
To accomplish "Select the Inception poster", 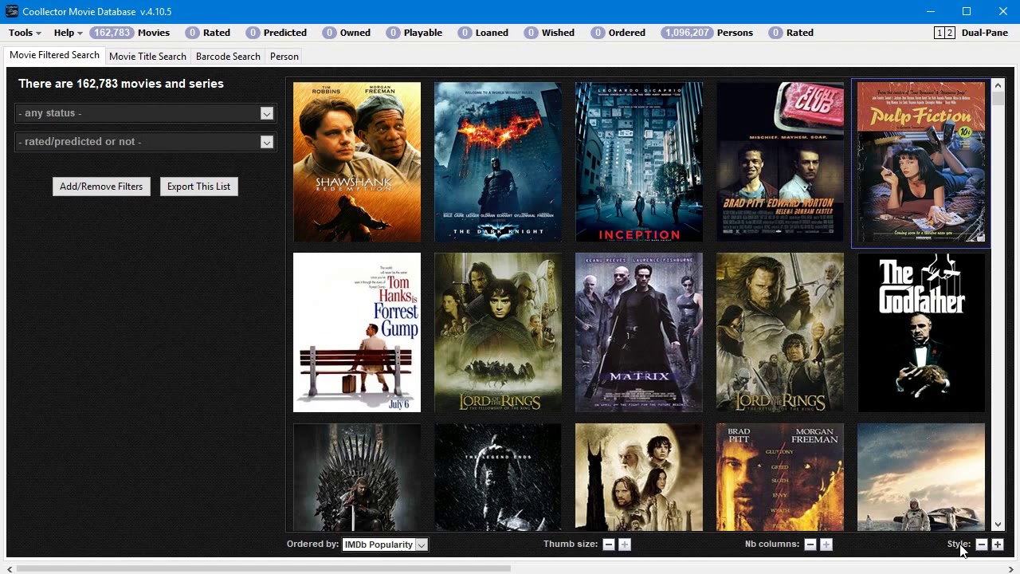I will [639, 162].
